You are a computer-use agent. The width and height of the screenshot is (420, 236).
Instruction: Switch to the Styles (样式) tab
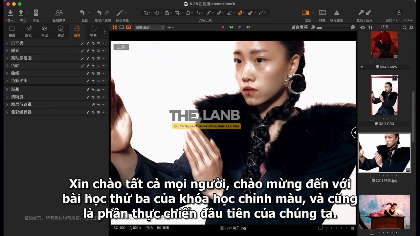[x=61, y=30]
